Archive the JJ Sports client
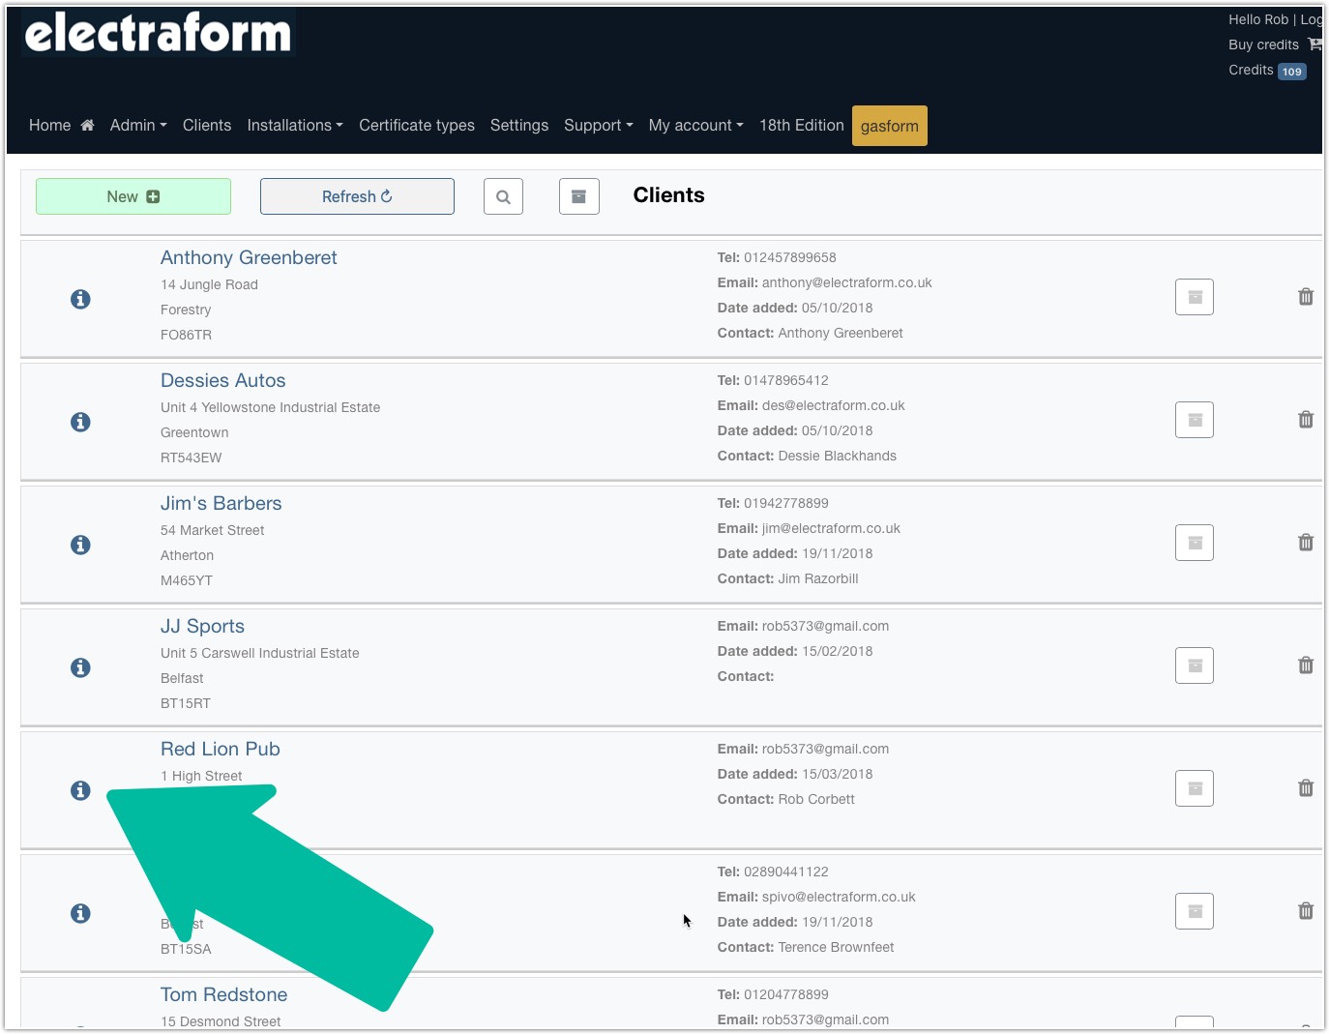This screenshot has width=1329, height=1034. (1195, 665)
